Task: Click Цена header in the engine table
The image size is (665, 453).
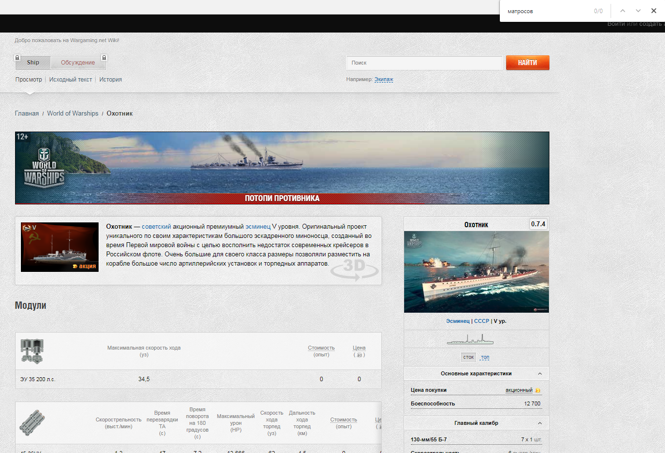Action: pyautogui.click(x=359, y=348)
